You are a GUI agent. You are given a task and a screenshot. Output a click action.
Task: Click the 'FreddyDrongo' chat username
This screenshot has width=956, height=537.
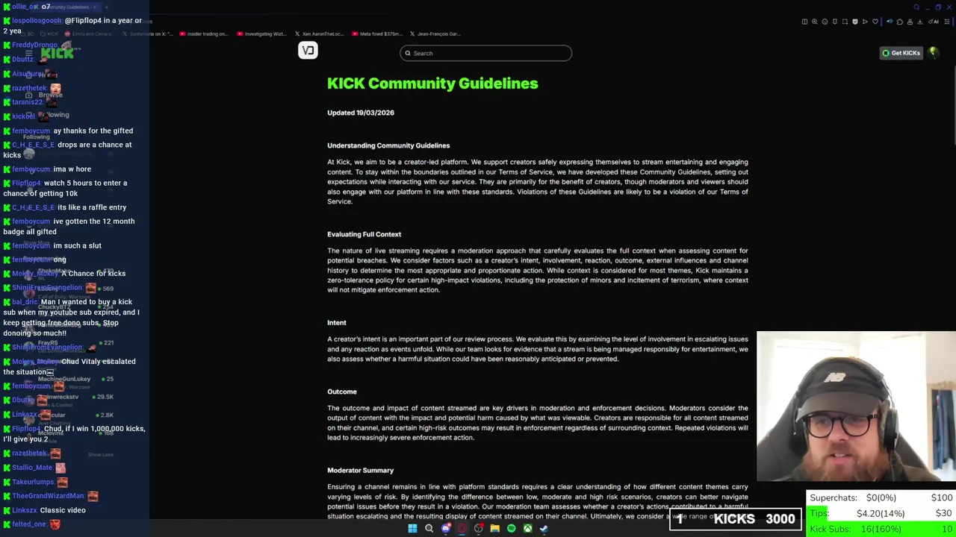coord(34,45)
